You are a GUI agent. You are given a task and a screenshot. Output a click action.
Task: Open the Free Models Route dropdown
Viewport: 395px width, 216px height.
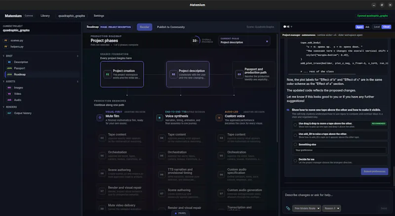coord(307,208)
